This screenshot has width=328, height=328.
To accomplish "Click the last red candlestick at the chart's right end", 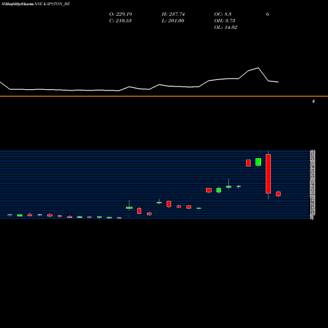I will pos(278,194).
